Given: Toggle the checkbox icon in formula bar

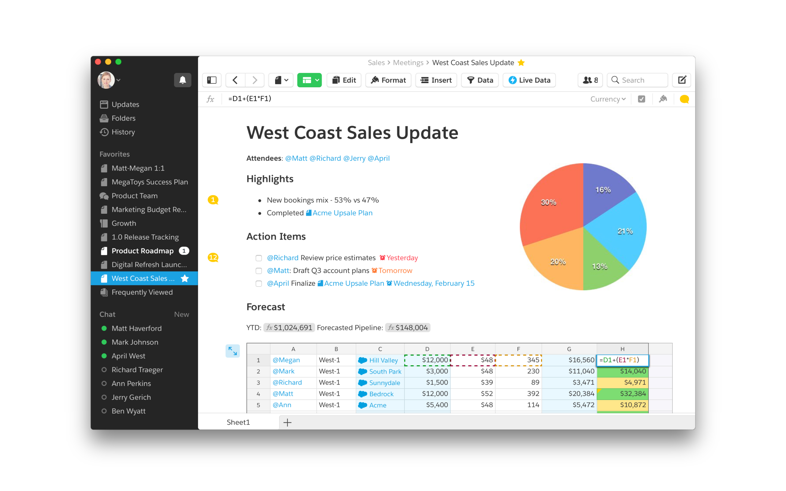Looking at the screenshot, I should [641, 99].
